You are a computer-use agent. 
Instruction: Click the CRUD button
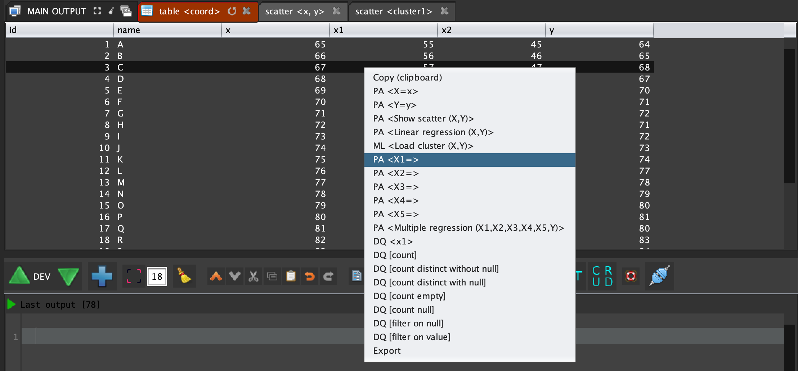click(602, 276)
